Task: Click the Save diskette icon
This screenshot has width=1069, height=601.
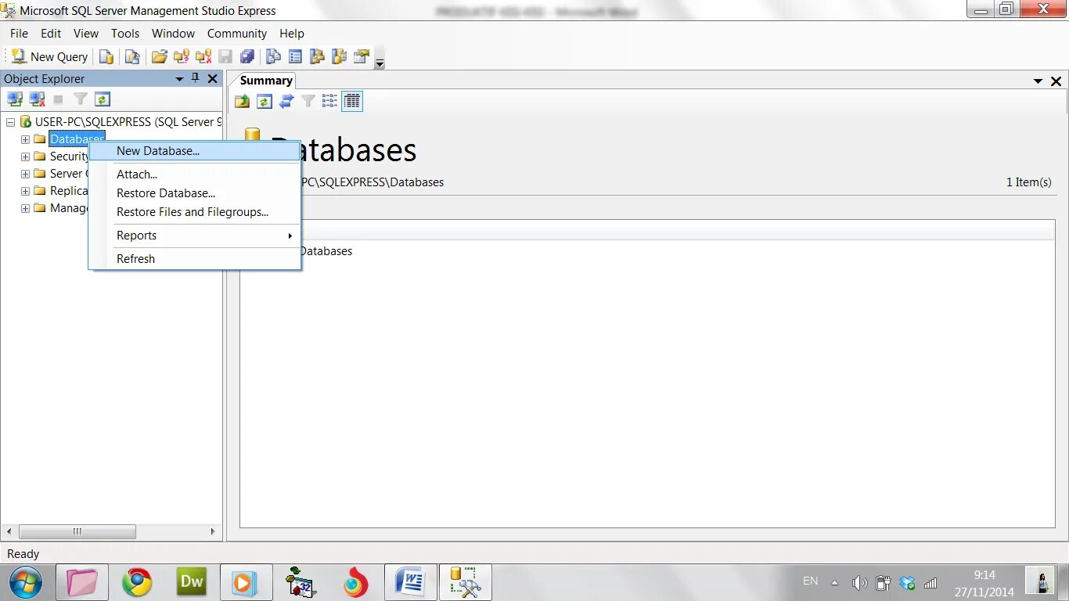Action: pos(225,56)
